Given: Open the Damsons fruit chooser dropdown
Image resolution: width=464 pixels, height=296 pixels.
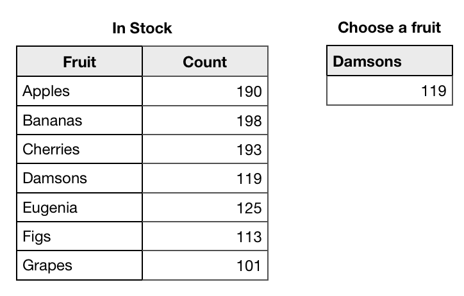Looking at the screenshot, I should [x=389, y=62].
